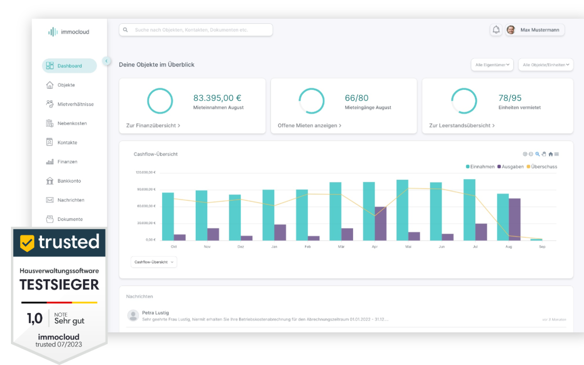Click the Objekte house icon

tap(50, 85)
